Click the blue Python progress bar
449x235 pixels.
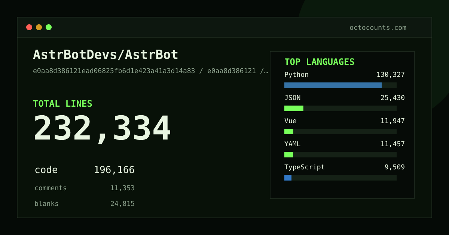(333, 85)
